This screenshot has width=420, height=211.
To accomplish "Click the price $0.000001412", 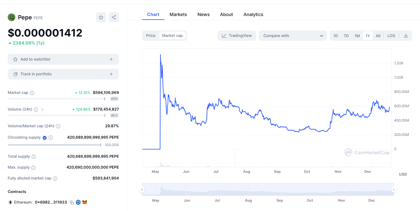I will 45,33.
